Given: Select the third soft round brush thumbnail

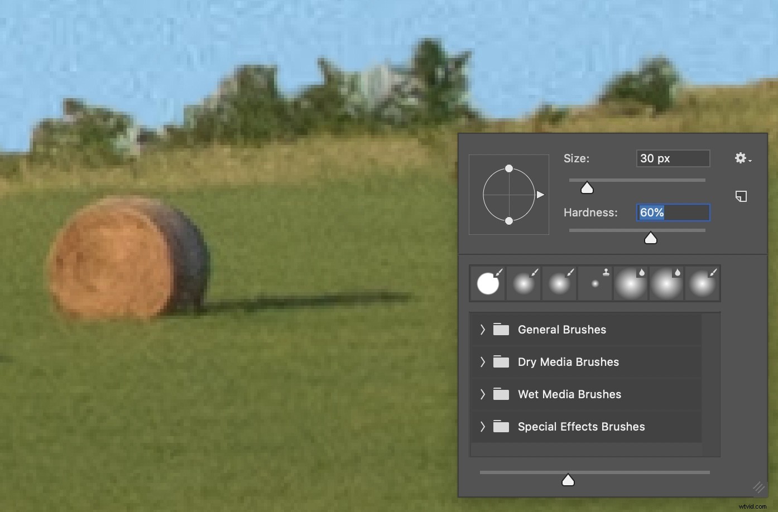Looking at the screenshot, I should 559,282.
